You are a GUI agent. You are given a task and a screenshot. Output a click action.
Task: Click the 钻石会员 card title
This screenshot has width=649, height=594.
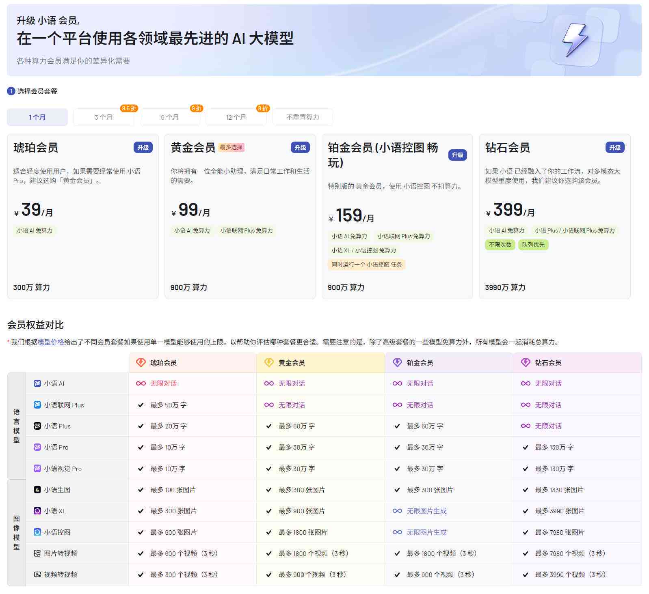[508, 148]
